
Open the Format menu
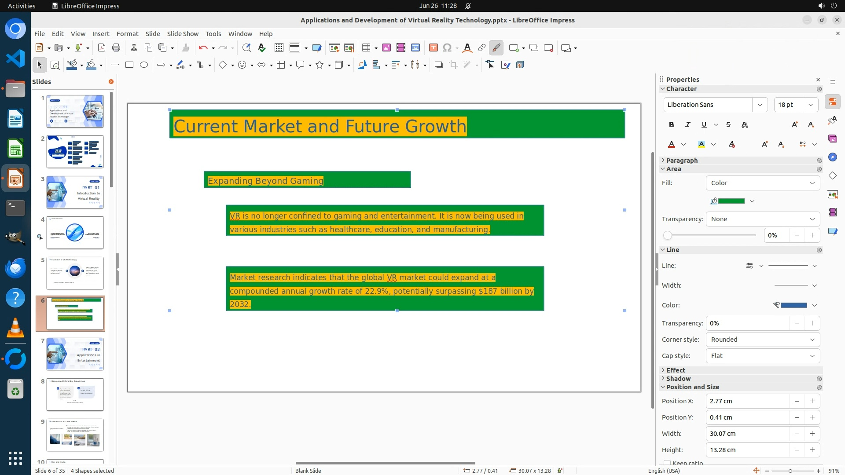(x=127, y=34)
